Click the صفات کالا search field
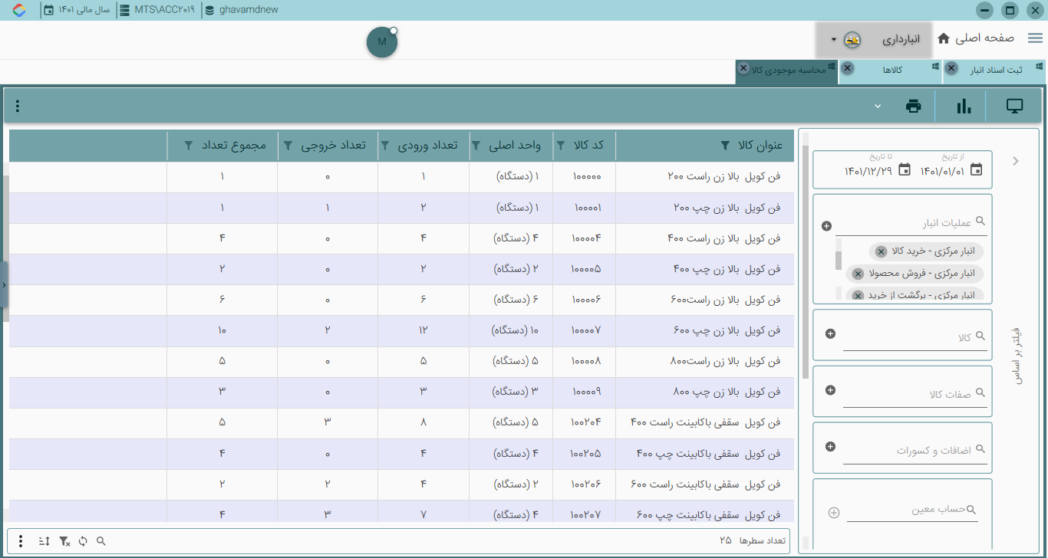Viewport: 1048px width, 558px height. click(x=915, y=394)
